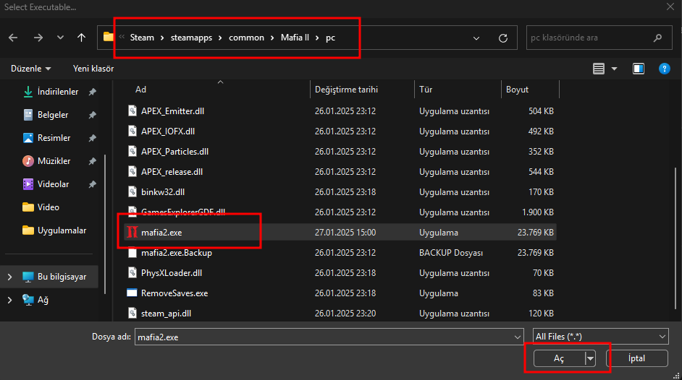Viewport: 682px width, 380px height.
Task: Click pin icon next to Videolar
Action: click(x=92, y=184)
